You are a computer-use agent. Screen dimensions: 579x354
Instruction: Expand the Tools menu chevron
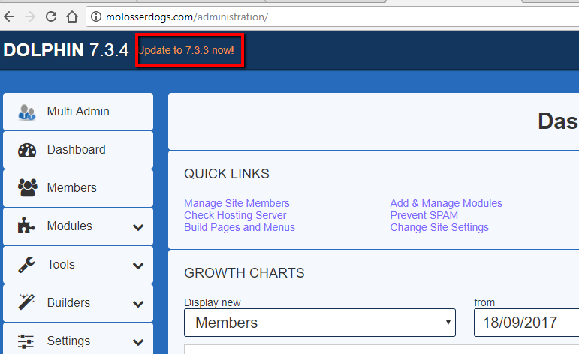pos(138,265)
